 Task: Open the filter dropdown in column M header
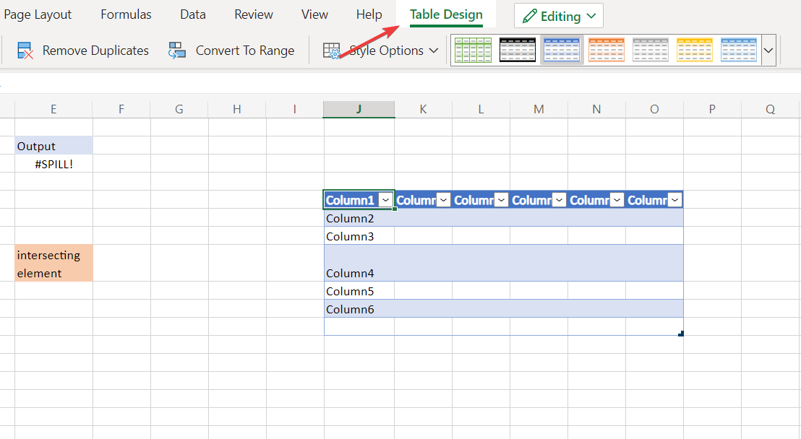tap(559, 200)
